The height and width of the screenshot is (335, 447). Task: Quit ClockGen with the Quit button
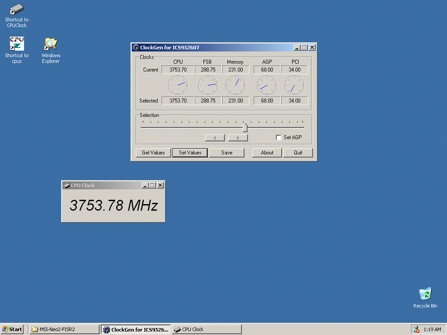(298, 153)
